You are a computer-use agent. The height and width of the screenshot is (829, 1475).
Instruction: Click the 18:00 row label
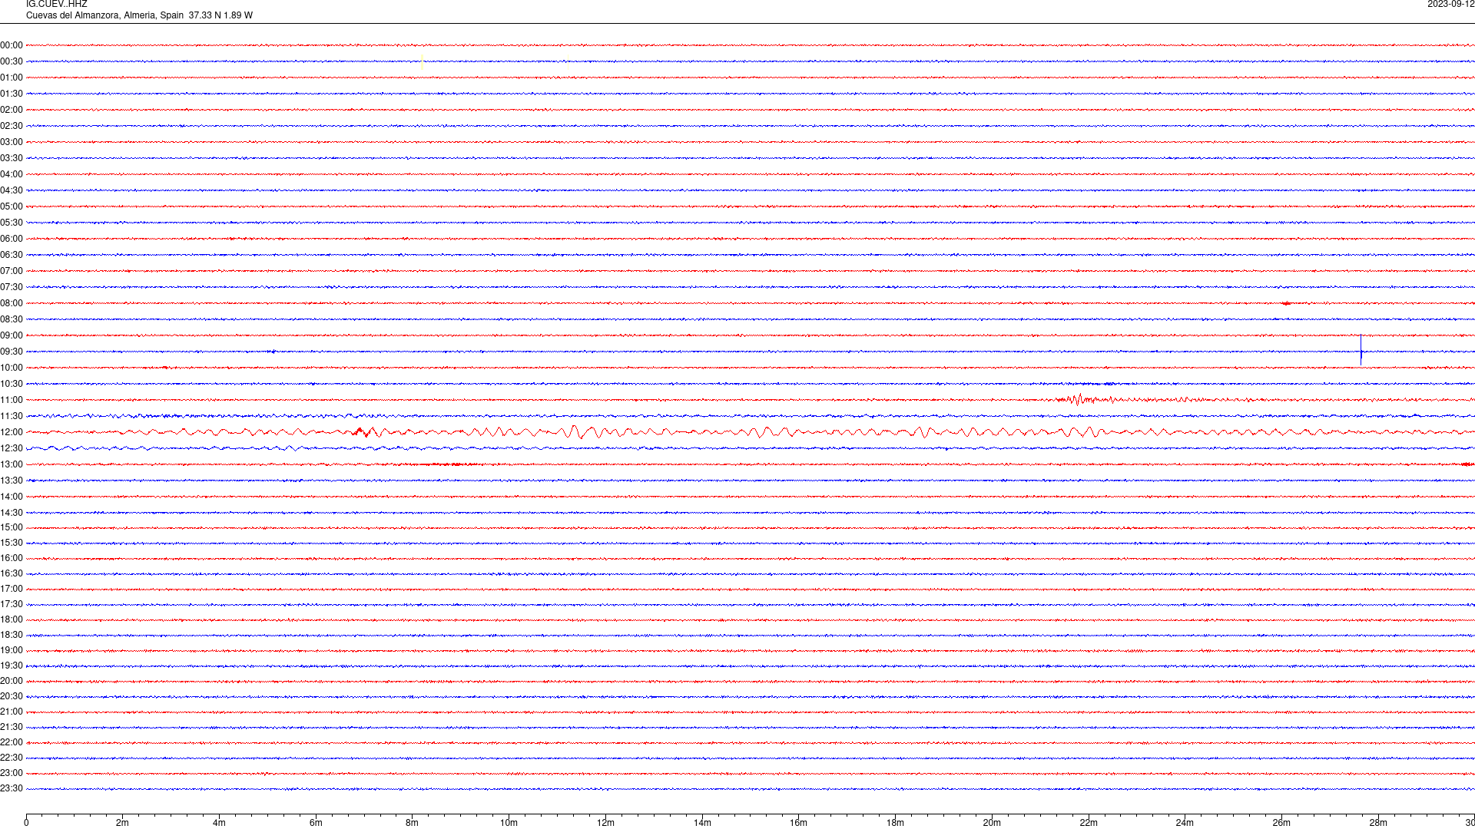pos(12,619)
